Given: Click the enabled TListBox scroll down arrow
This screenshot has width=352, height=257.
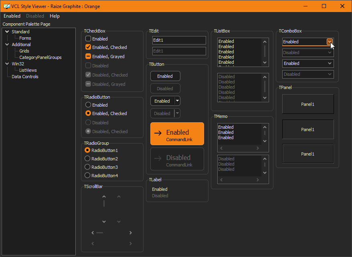Looking at the screenshot, I should (x=265, y=63).
